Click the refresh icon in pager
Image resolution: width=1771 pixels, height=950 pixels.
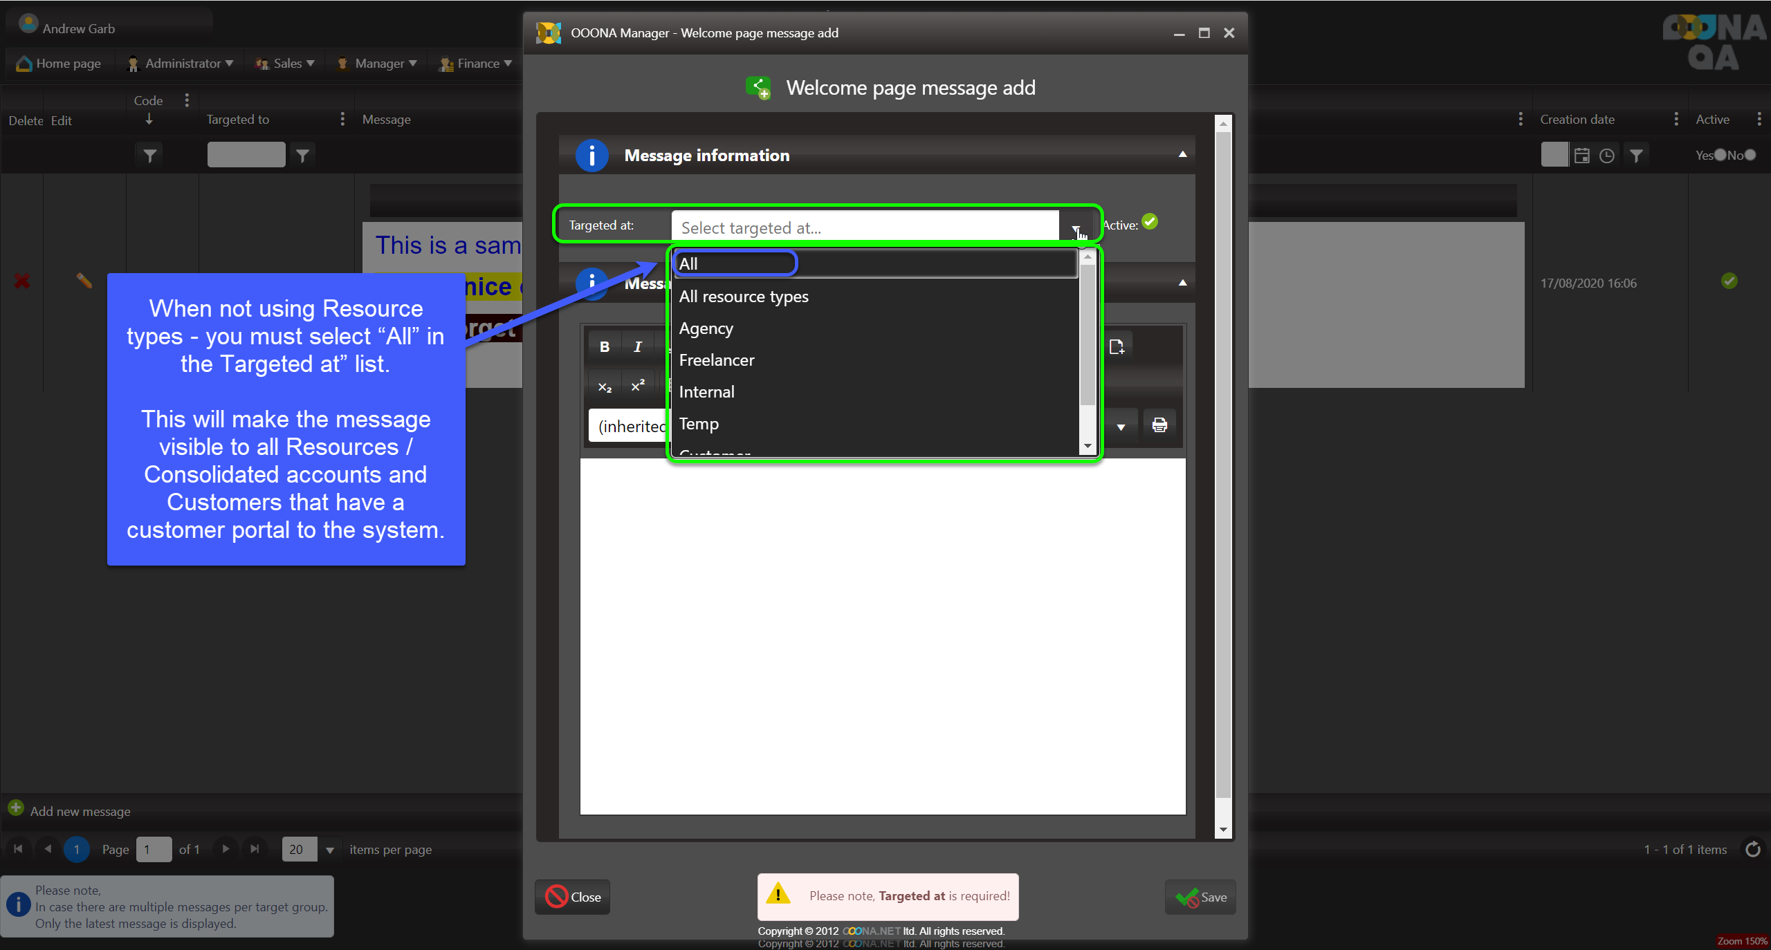pyautogui.click(x=1752, y=849)
